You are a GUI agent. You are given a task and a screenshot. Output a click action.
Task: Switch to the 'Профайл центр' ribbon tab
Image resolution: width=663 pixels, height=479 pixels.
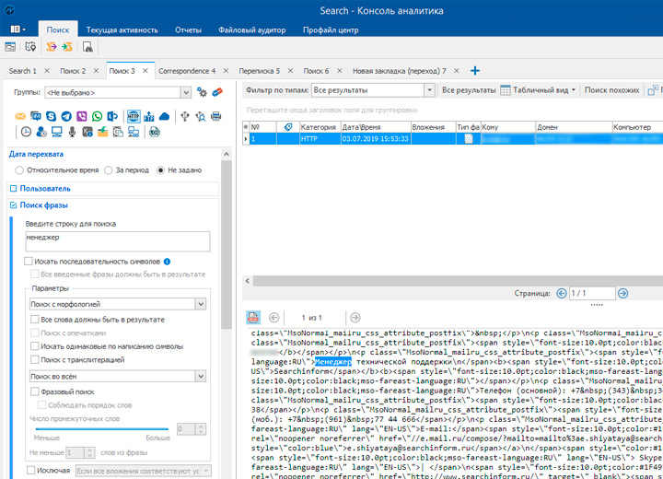click(x=331, y=30)
